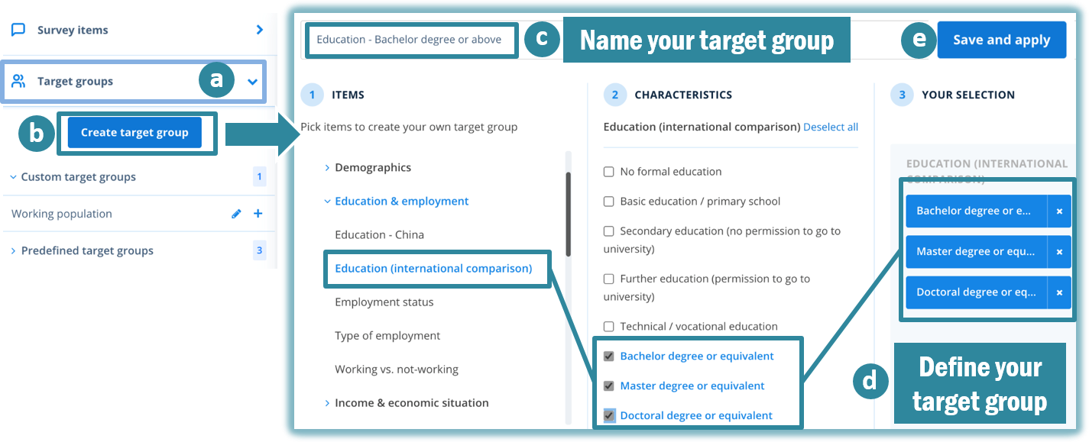
Task: Remove Master degree chip with its x icon
Action: [x=1059, y=252]
